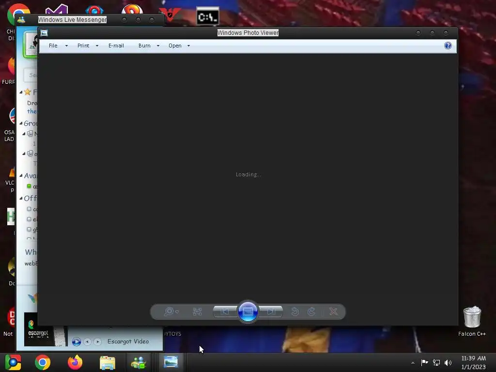Expand the Burn dropdown arrow
Screen dimensions: 496x372
(x=158, y=46)
